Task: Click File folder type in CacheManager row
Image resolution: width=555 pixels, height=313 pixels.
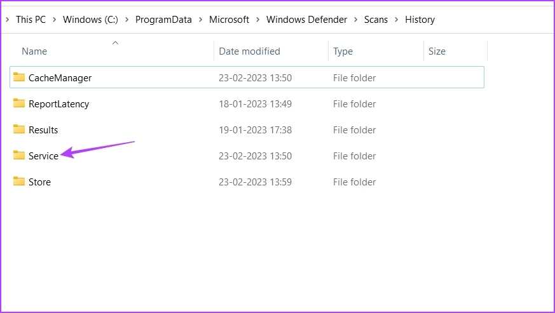Action: click(x=354, y=78)
